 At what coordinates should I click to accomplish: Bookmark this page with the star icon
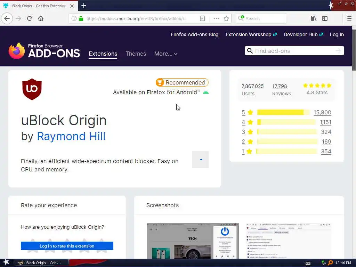226,18
